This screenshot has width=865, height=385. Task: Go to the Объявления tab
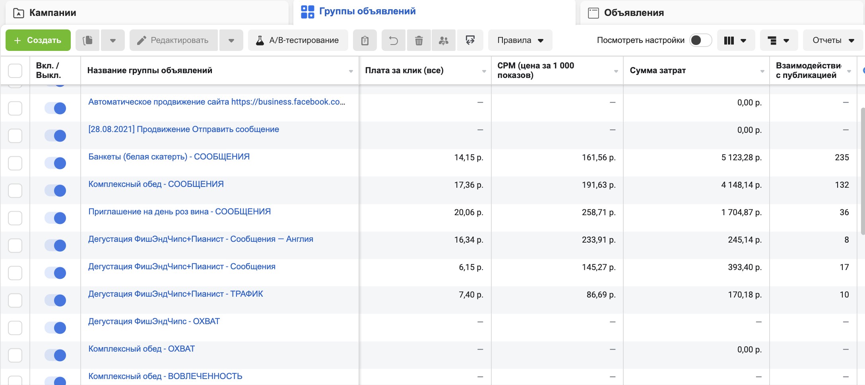click(722, 13)
